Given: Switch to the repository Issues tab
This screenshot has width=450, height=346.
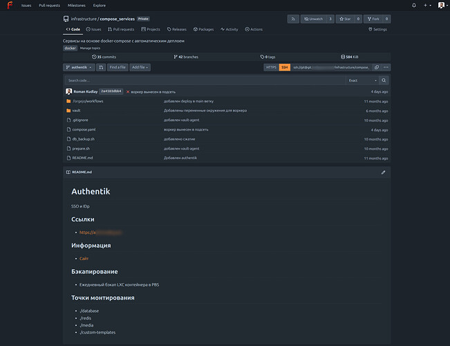Looking at the screenshot, I should (93, 29).
